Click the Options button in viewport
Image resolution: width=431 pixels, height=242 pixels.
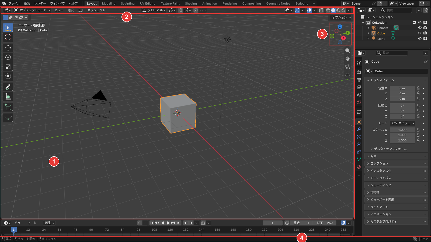tap(341, 17)
